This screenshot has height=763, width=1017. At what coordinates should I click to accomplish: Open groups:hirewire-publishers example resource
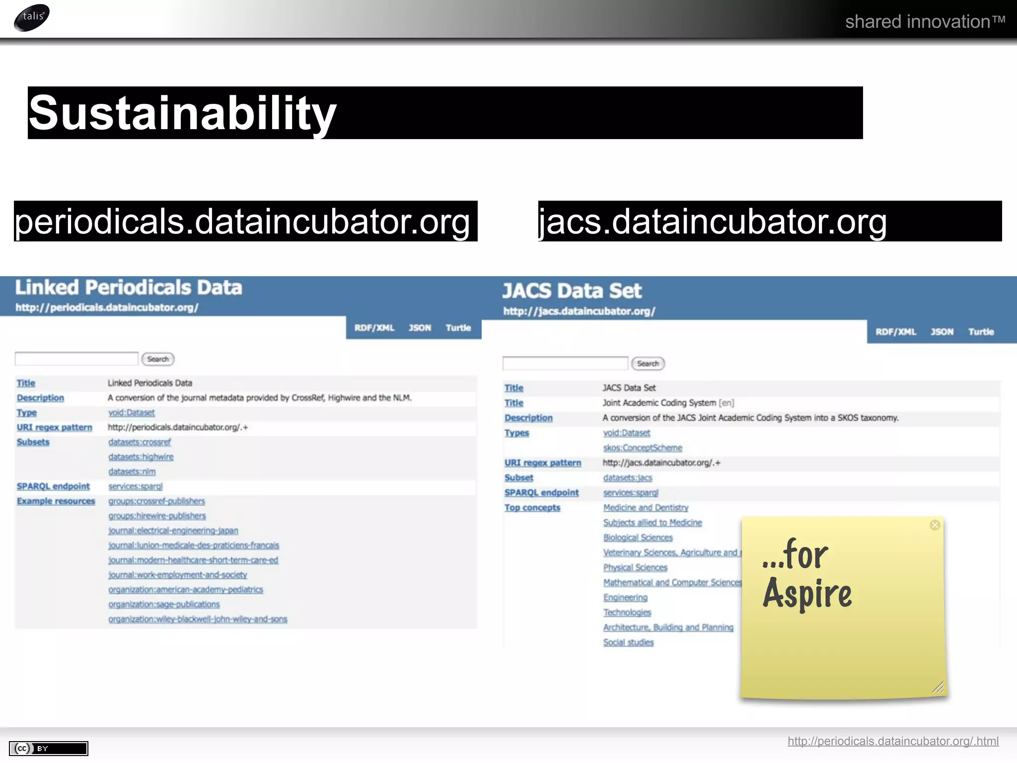click(157, 516)
